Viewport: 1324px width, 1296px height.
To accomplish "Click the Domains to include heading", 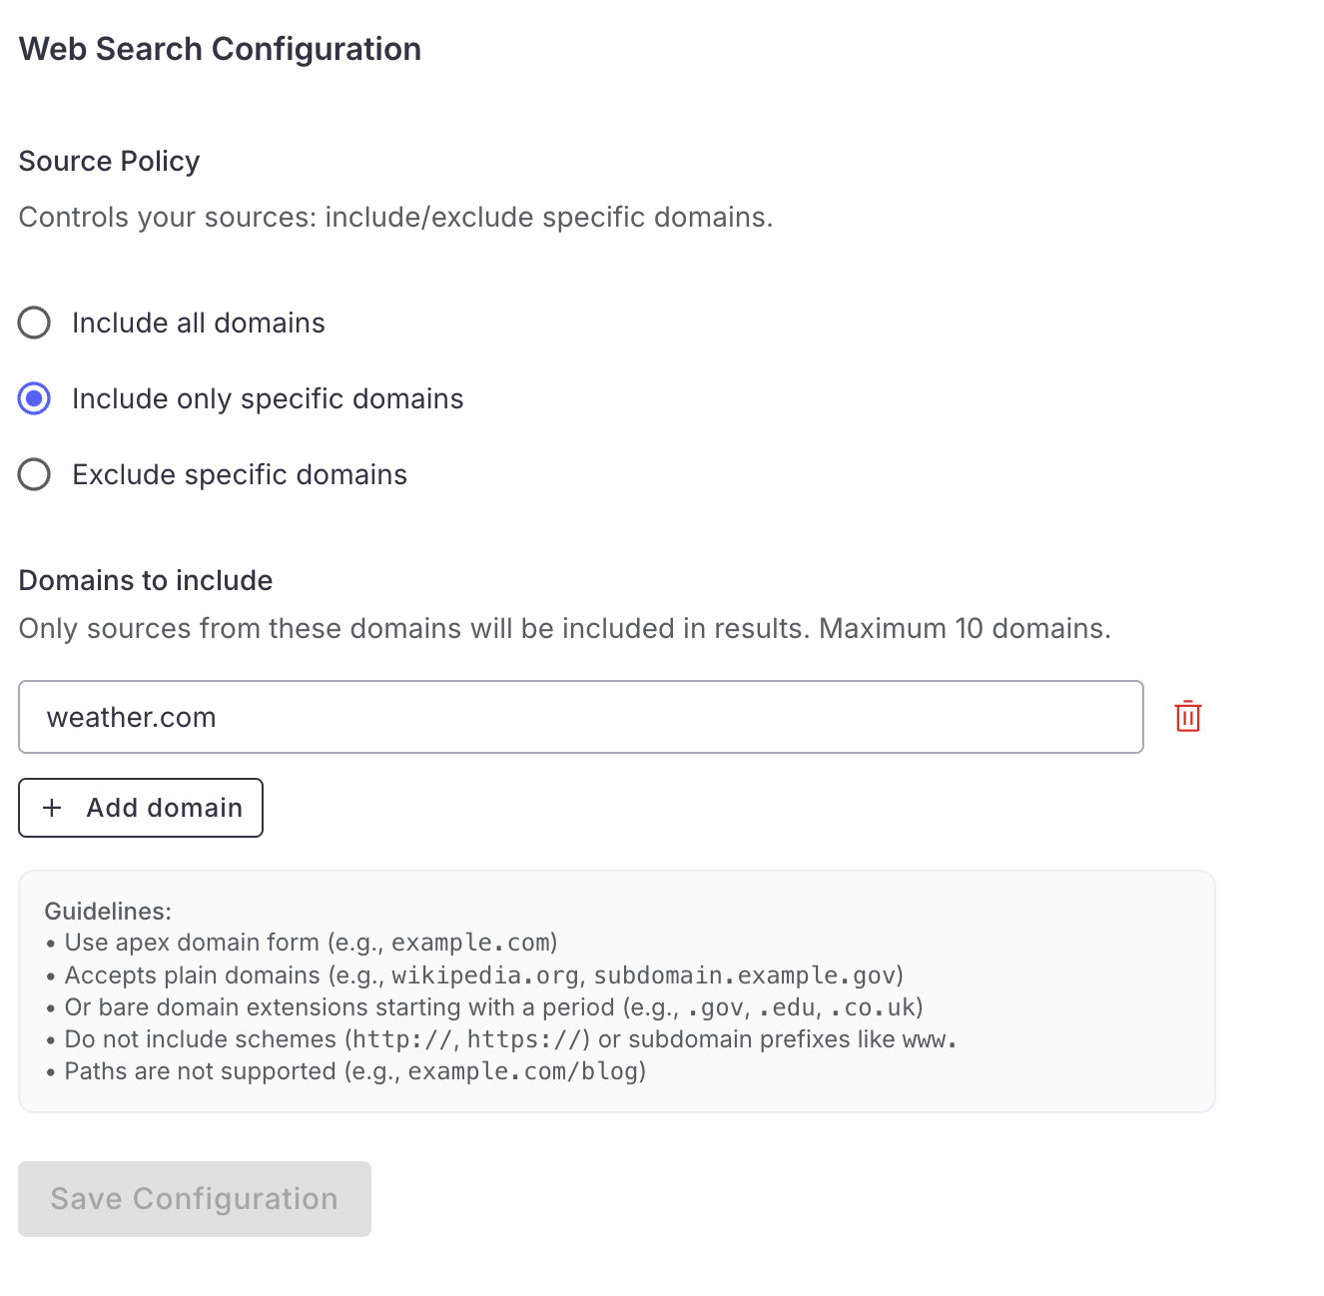I will point(146,580).
